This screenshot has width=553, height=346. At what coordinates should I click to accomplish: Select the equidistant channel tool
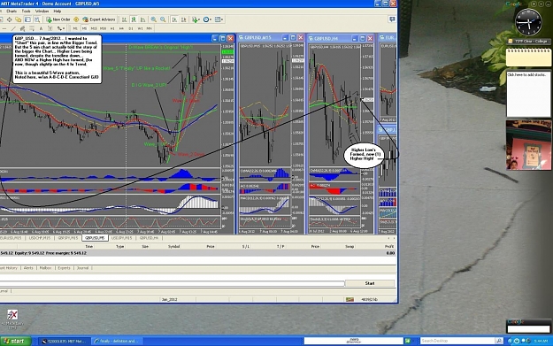coord(22,28)
